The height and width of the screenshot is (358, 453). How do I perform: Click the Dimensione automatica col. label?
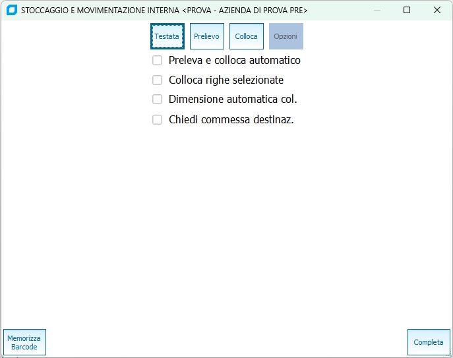pos(233,99)
